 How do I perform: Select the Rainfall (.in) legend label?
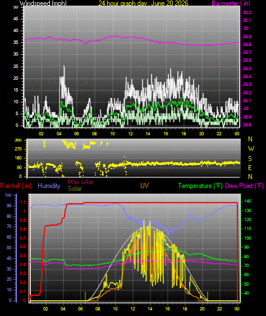16,186
